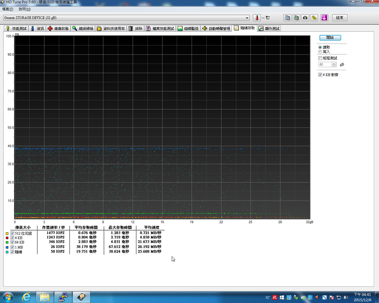Select the 寫入 (write) radio button
The height and width of the screenshot is (303, 379).
point(320,52)
